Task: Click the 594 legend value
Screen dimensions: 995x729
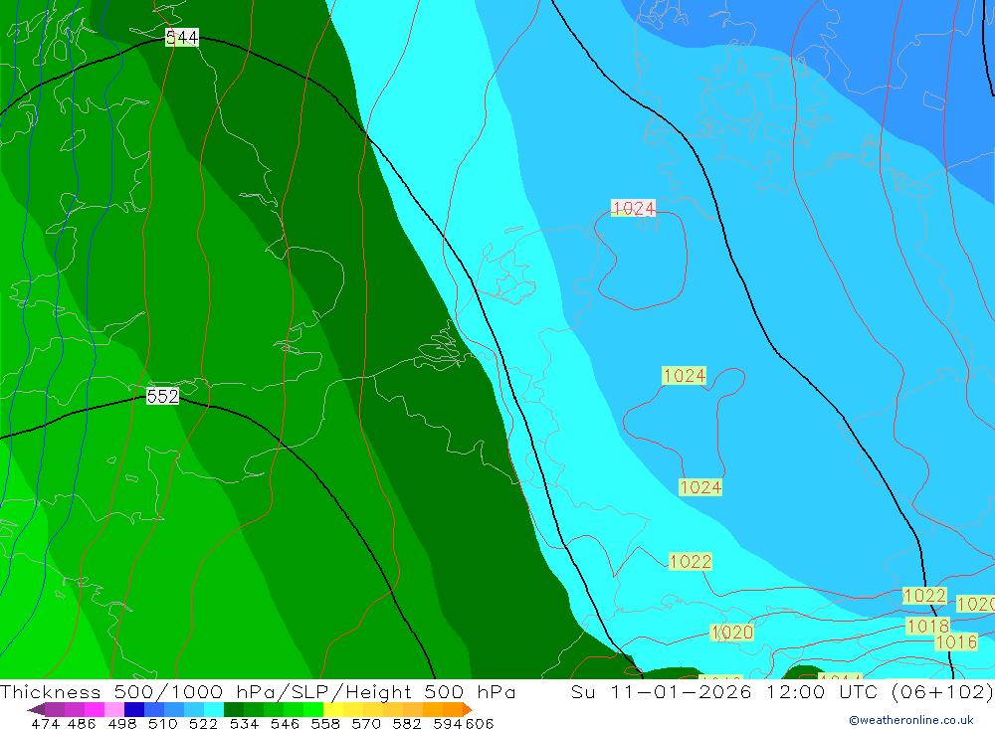Action: point(448,723)
